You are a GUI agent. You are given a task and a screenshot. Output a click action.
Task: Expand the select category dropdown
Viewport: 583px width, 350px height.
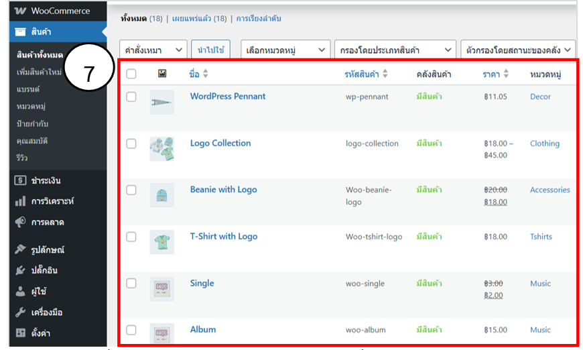point(285,50)
